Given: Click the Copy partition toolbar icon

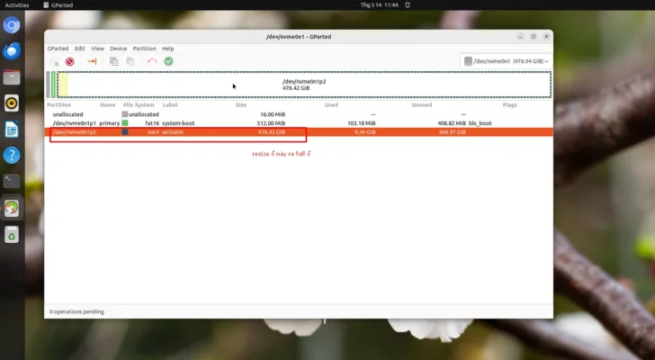Looking at the screenshot, I should [113, 61].
